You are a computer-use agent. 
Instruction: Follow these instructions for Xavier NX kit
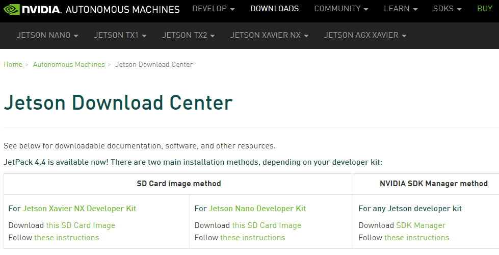tap(66, 238)
